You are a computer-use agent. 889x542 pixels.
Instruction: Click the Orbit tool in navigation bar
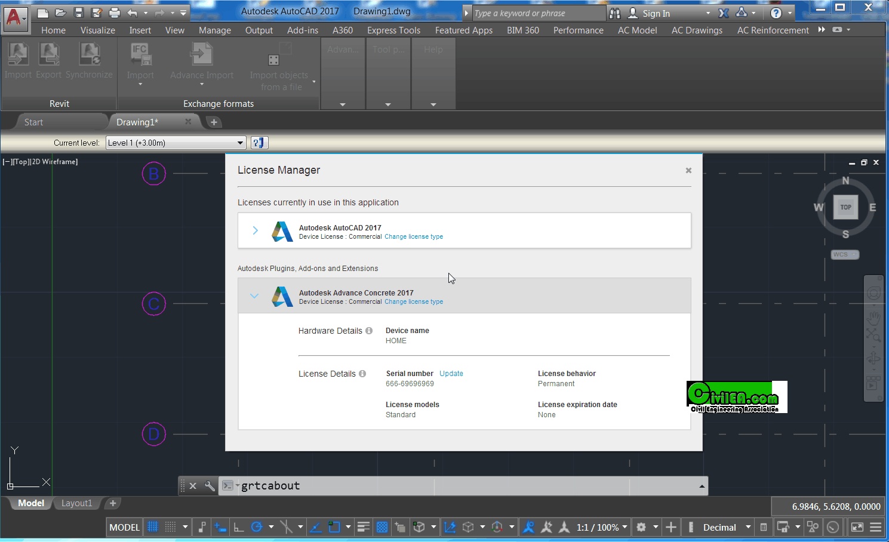coord(873,359)
